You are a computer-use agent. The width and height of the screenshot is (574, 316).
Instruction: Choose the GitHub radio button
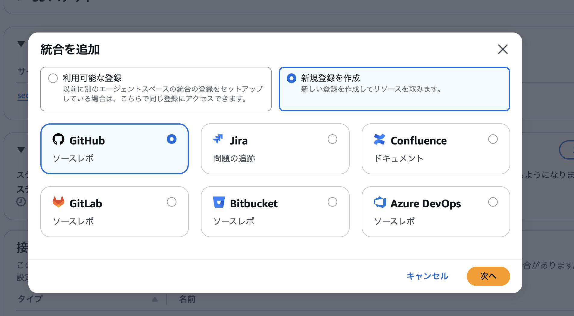(x=172, y=139)
